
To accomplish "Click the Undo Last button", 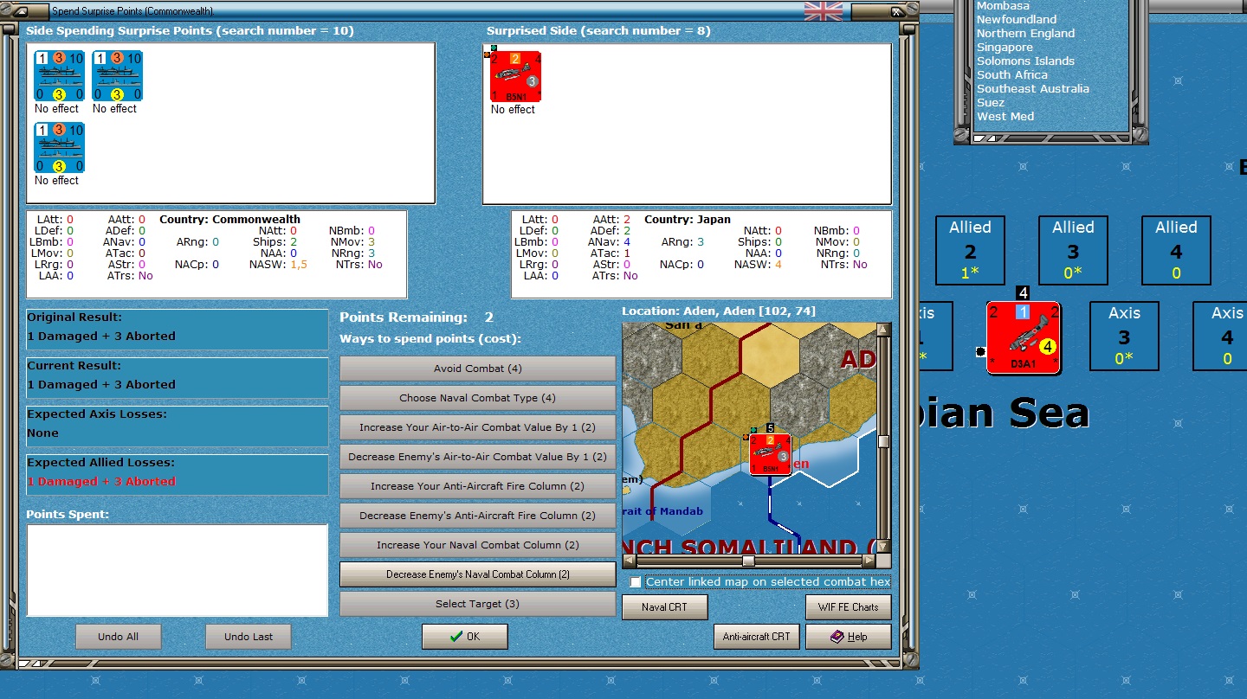I will click(x=249, y=637).
